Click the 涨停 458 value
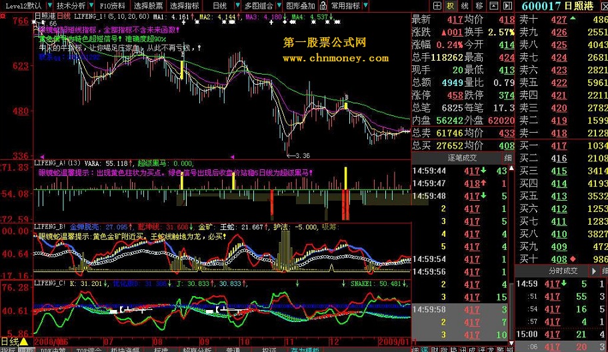Viewport: 608px width, 352px height. point(455,95)
